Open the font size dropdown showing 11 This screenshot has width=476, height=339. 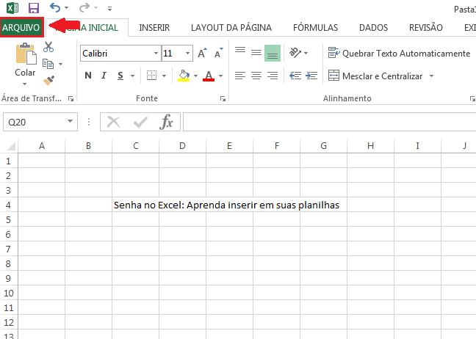188,54
